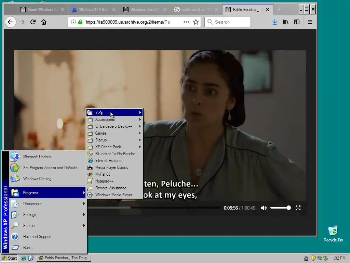The image size is (350, 263).
Task: Open Remote Assistance
Action: coord(115,188)
